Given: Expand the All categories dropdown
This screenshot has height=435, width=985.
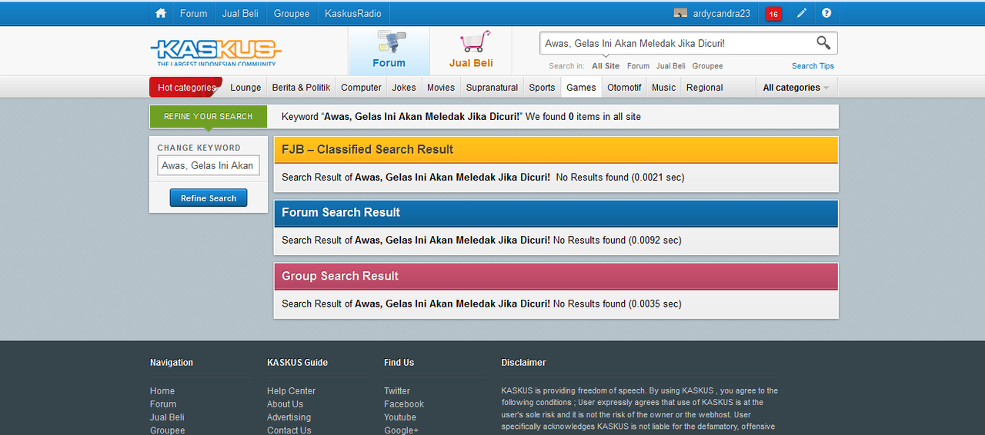Looking at the screenshot, I should 796,88.
